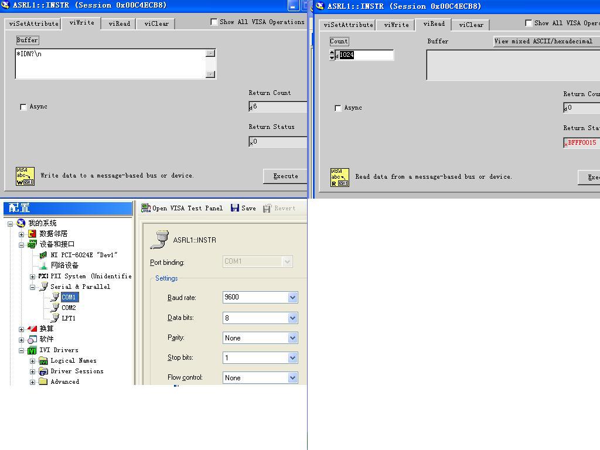The width and height of the screenshot is (600, 450).
Task: Click the VISA read icon in right panel
Action: click(x=339, y=177)
